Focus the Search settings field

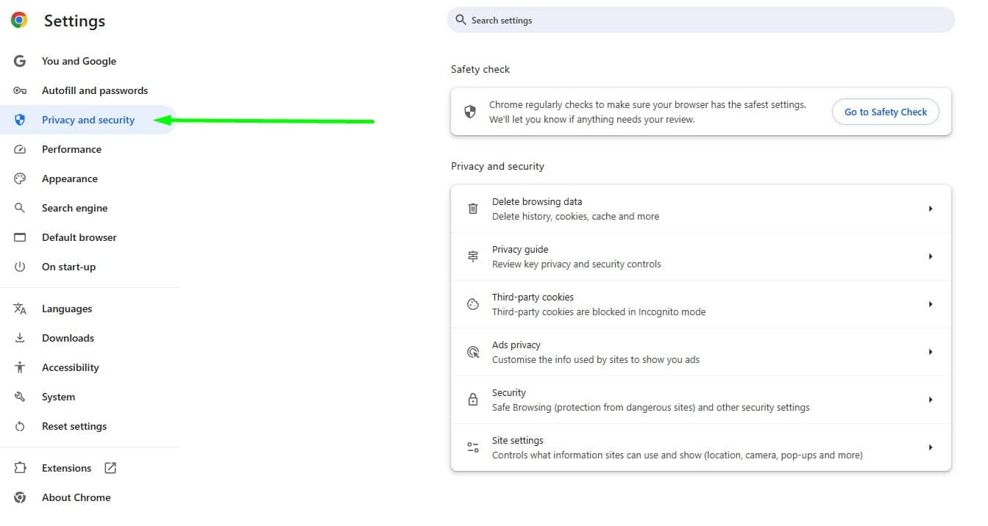pos(700,20)
